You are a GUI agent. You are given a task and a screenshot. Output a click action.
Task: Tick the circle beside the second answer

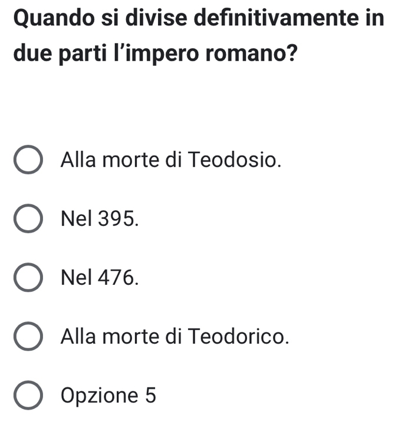pos(28,220)
